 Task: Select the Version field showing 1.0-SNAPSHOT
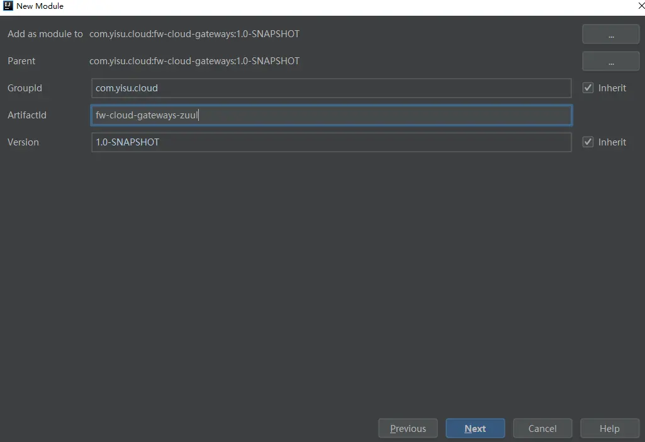pyautogui.click(x=331, y=142)
